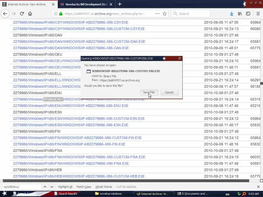Switch to the novetus-windows folder taskbar window
The image size is (263, 197).
click(108, 194)
